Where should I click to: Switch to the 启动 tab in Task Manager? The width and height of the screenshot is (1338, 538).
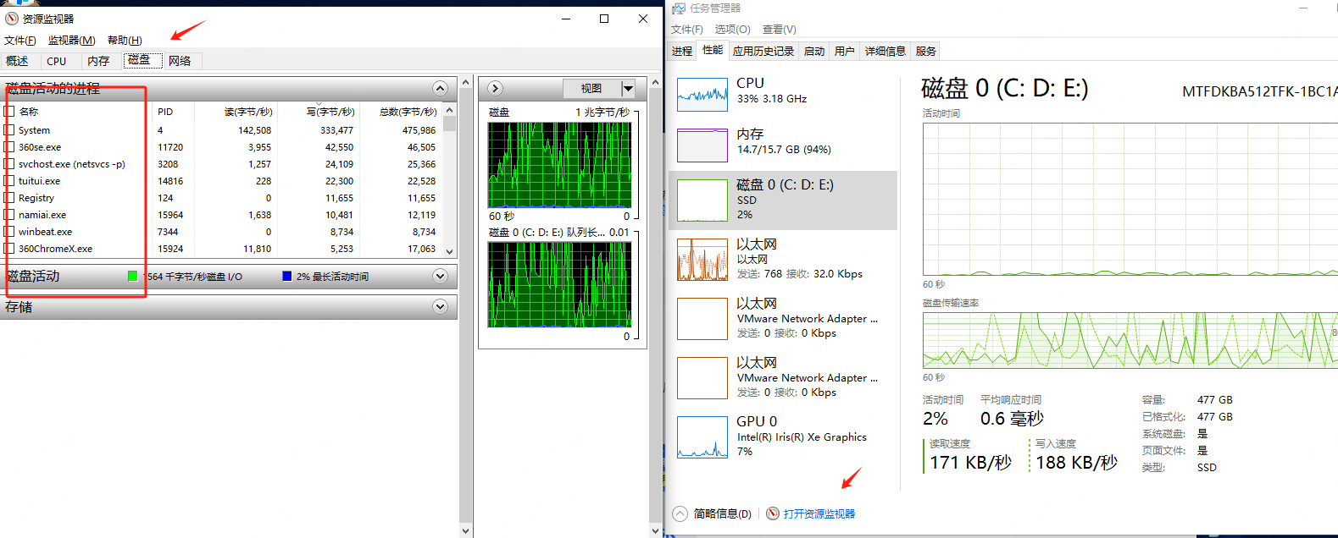814,52
